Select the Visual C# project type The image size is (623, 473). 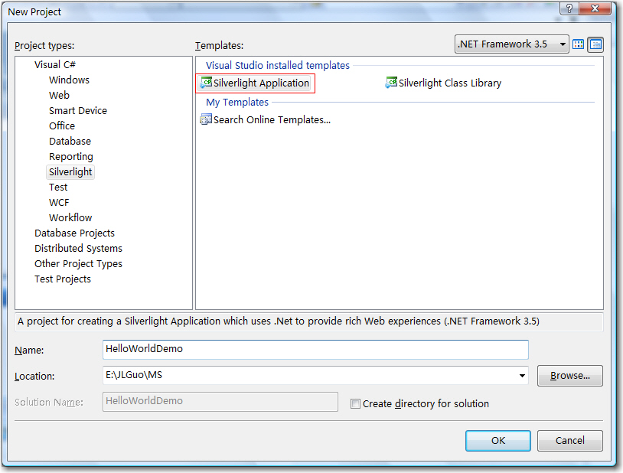(x=55, y=65)
